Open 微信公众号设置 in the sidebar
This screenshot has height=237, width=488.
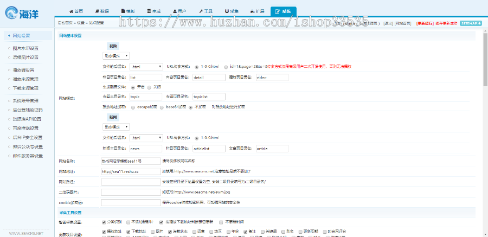point(28,146)
